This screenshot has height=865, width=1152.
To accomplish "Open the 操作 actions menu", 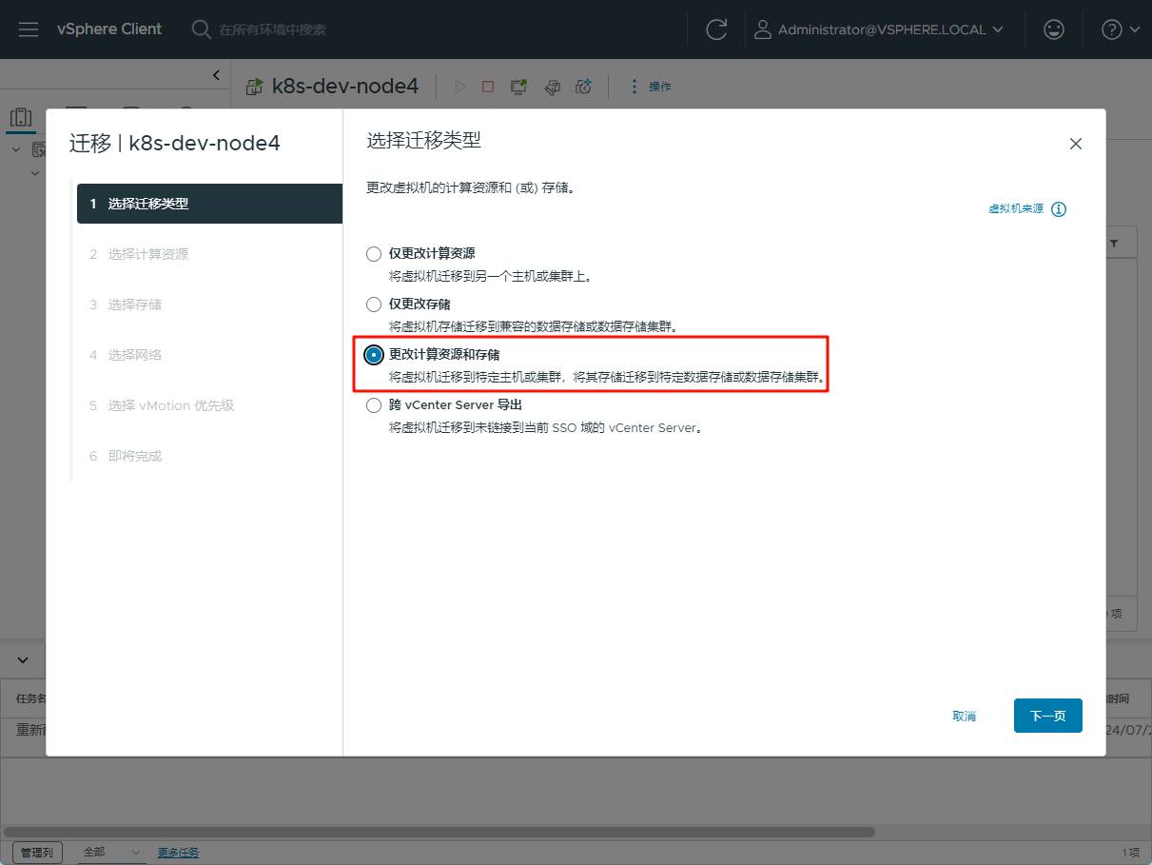I will [x=651, y=87].
